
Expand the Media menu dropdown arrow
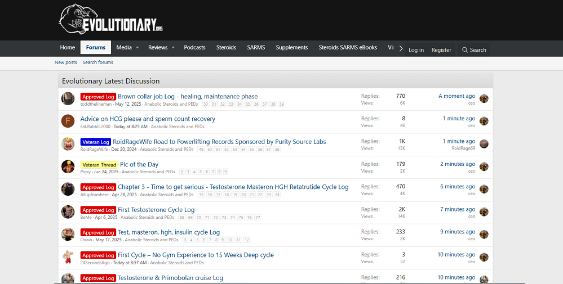[137, 48]
